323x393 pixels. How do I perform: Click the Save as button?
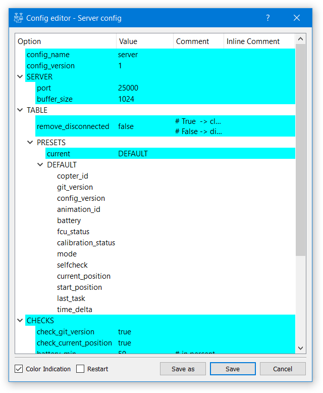pos(183,369)
